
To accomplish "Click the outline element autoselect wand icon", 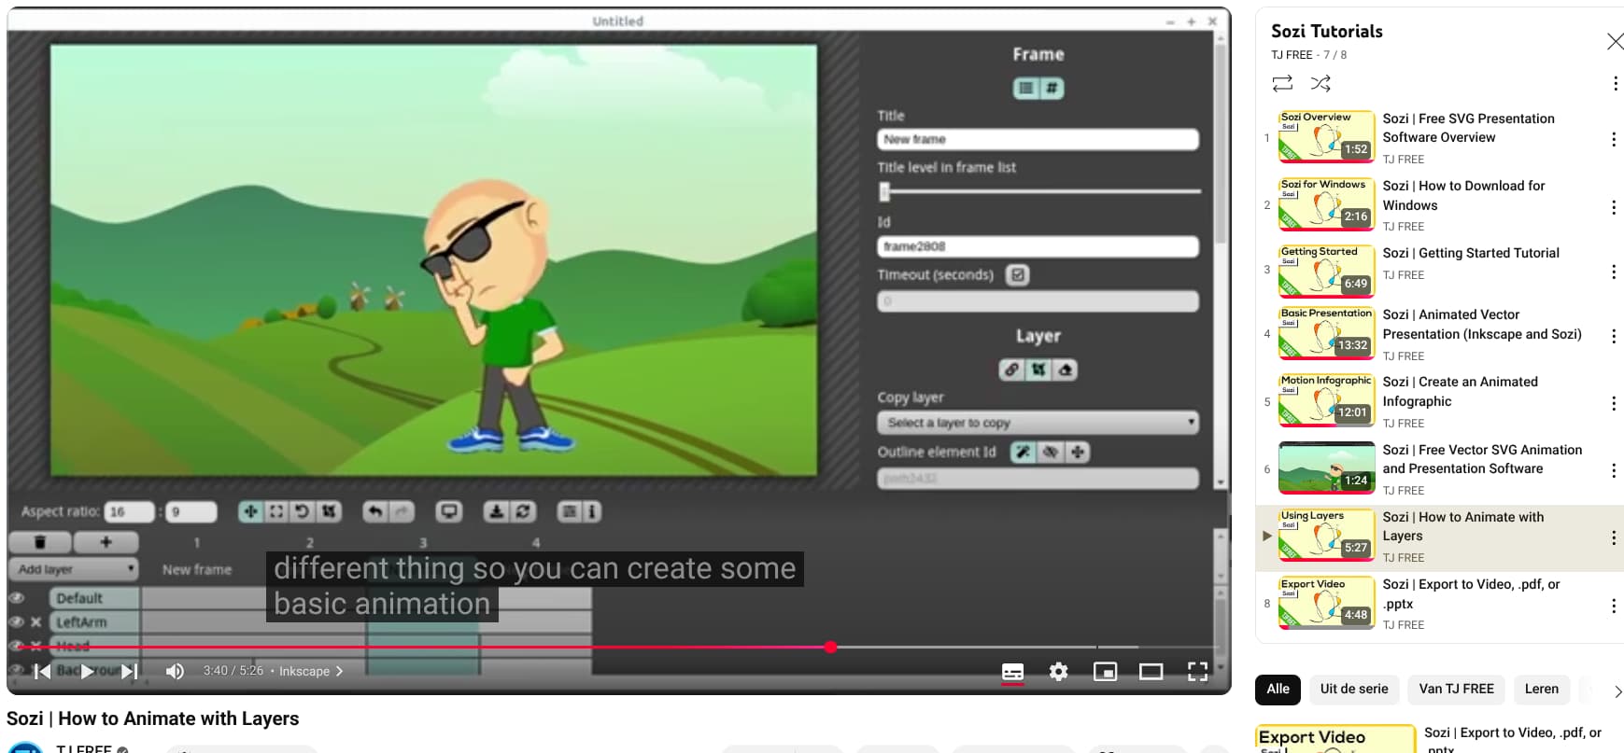I will tap(1024, 453).
